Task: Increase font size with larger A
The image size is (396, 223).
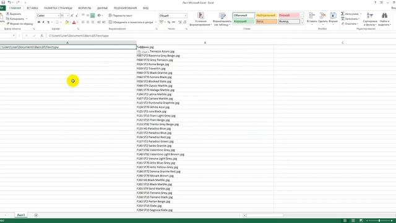Action: 72,15
